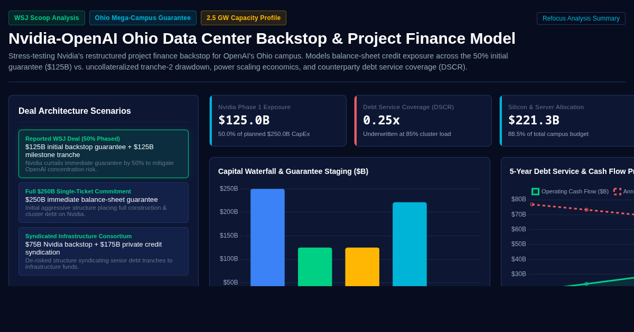Click the main page title heading
Viewport: 634px width, 332px height.
[x=262, y=38]
